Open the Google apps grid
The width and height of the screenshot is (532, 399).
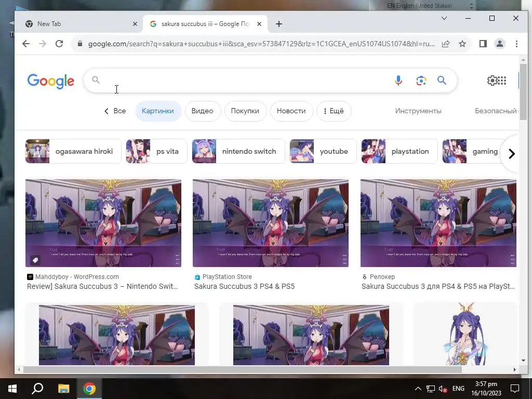pos(502,81)
